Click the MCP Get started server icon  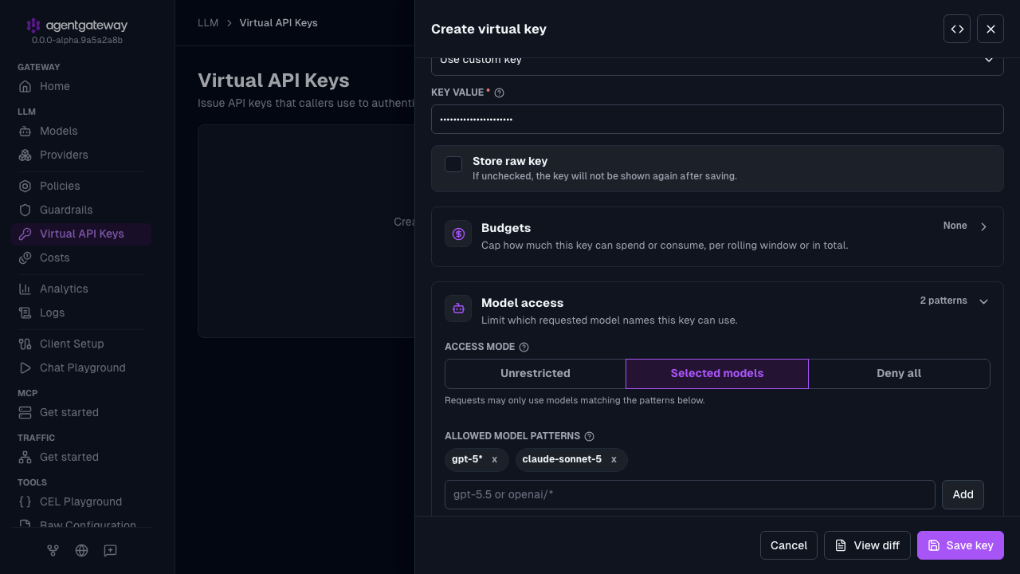click(25, 412)
